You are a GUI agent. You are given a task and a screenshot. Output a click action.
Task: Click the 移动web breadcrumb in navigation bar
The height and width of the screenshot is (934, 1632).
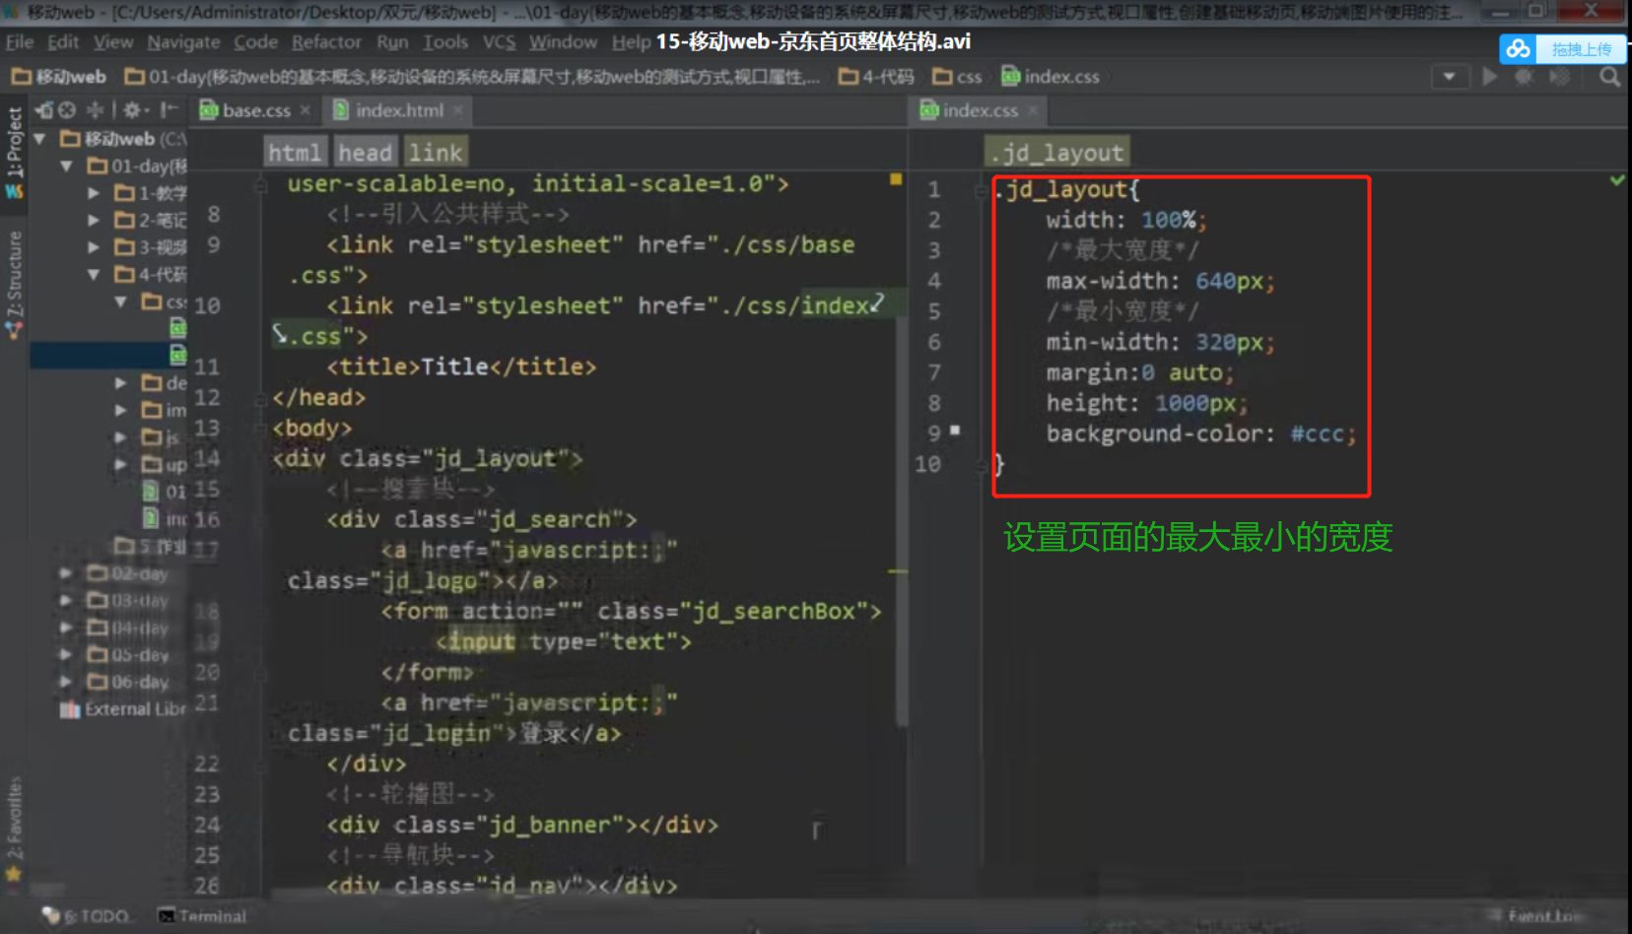click(x=59, y=77)
